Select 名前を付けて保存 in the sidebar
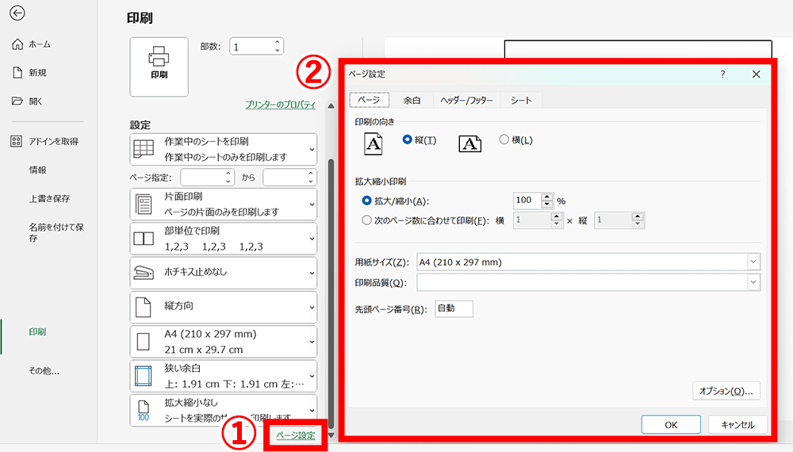This screenshot has width=793, height=452. [x=56, y=232]
